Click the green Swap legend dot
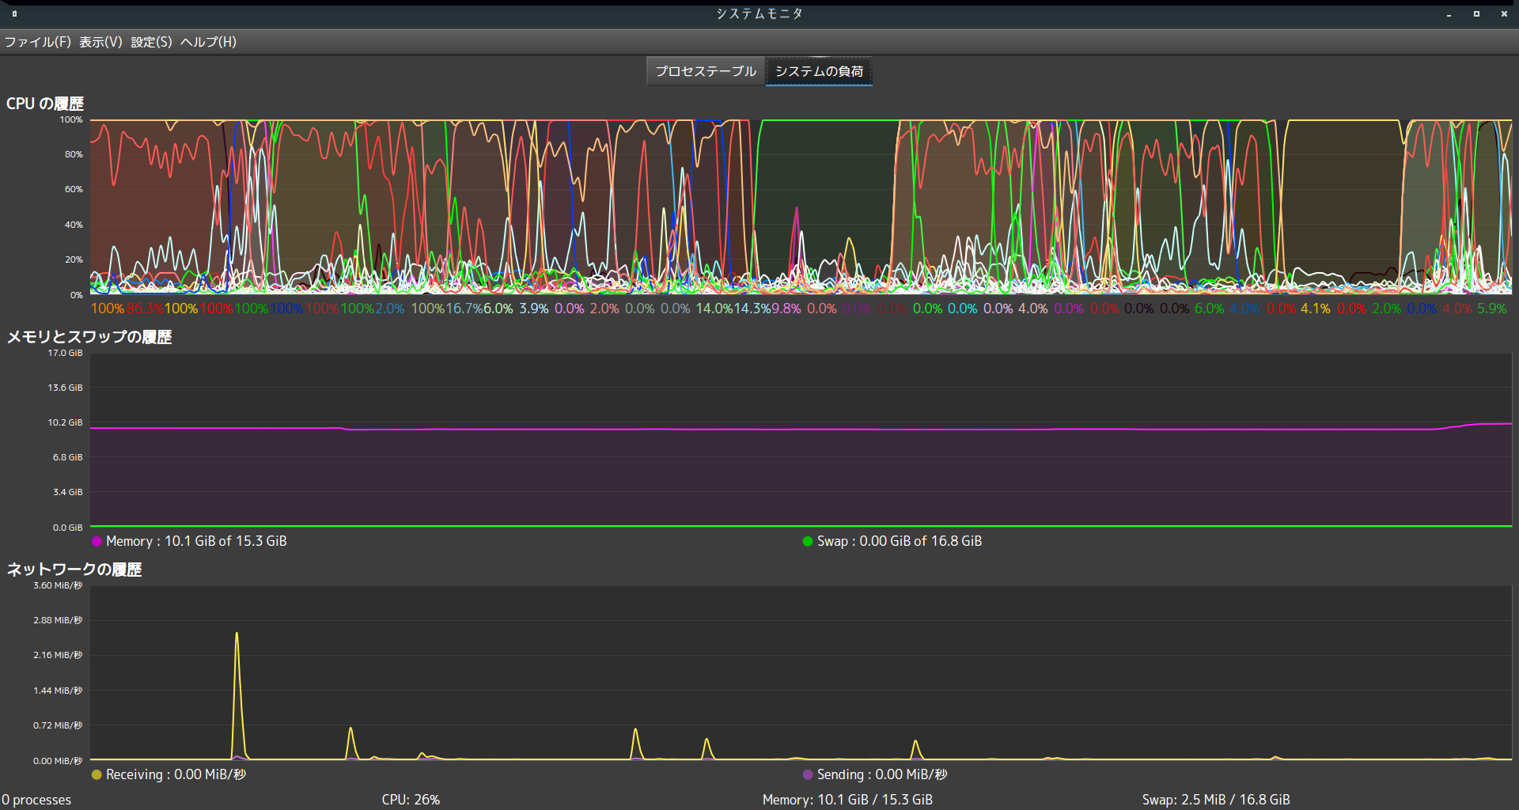This screenshot has width=1519, height=810. point(807,542)
